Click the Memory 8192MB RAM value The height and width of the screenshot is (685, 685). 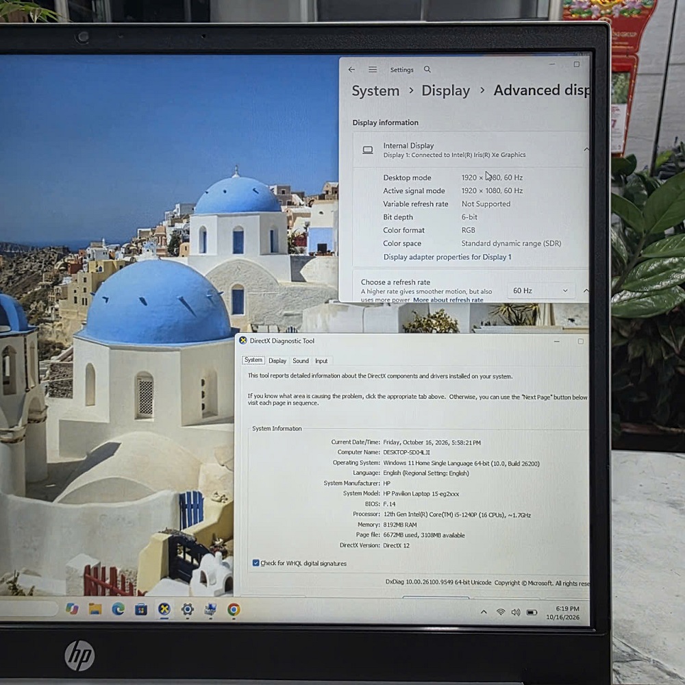(x=400, y=525)
